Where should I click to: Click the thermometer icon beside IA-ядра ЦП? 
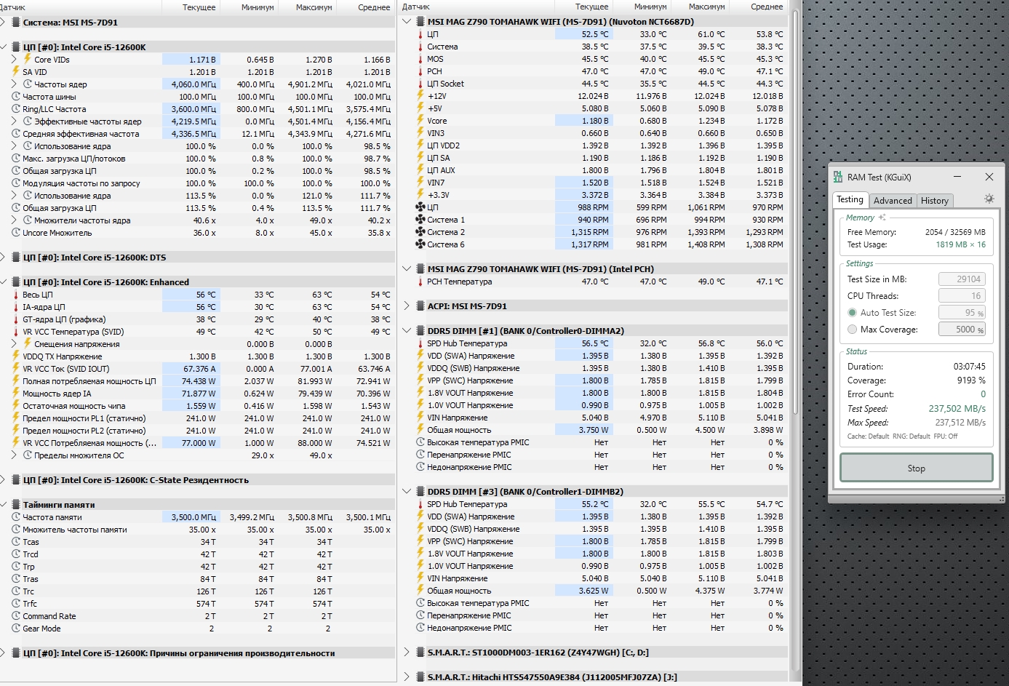16,306
